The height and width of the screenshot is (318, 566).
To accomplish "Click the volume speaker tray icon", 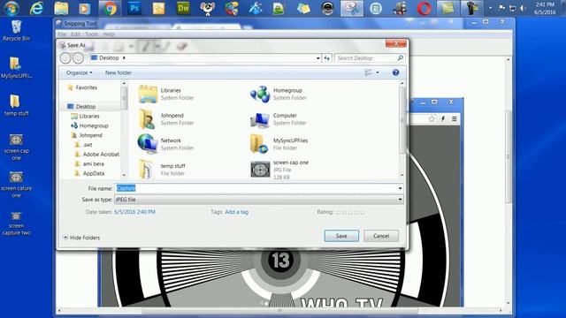I will pyautogui.click(x=523, y=8).
